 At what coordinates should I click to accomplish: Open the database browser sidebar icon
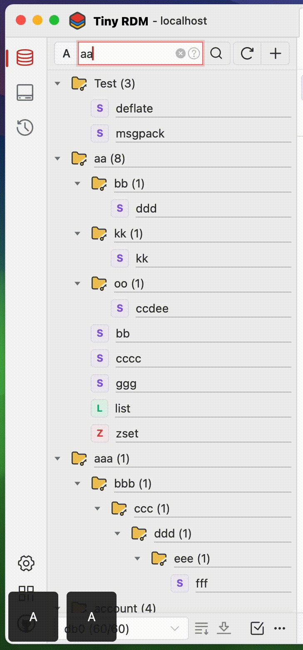[x=25, y=57]
